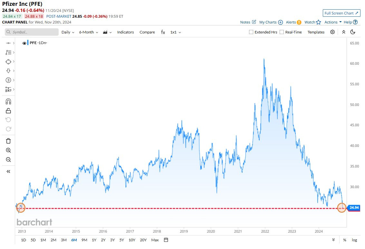Enable the Real-Time checkbox
This screenshot has height=249, width=365.
tap(282, 32)
